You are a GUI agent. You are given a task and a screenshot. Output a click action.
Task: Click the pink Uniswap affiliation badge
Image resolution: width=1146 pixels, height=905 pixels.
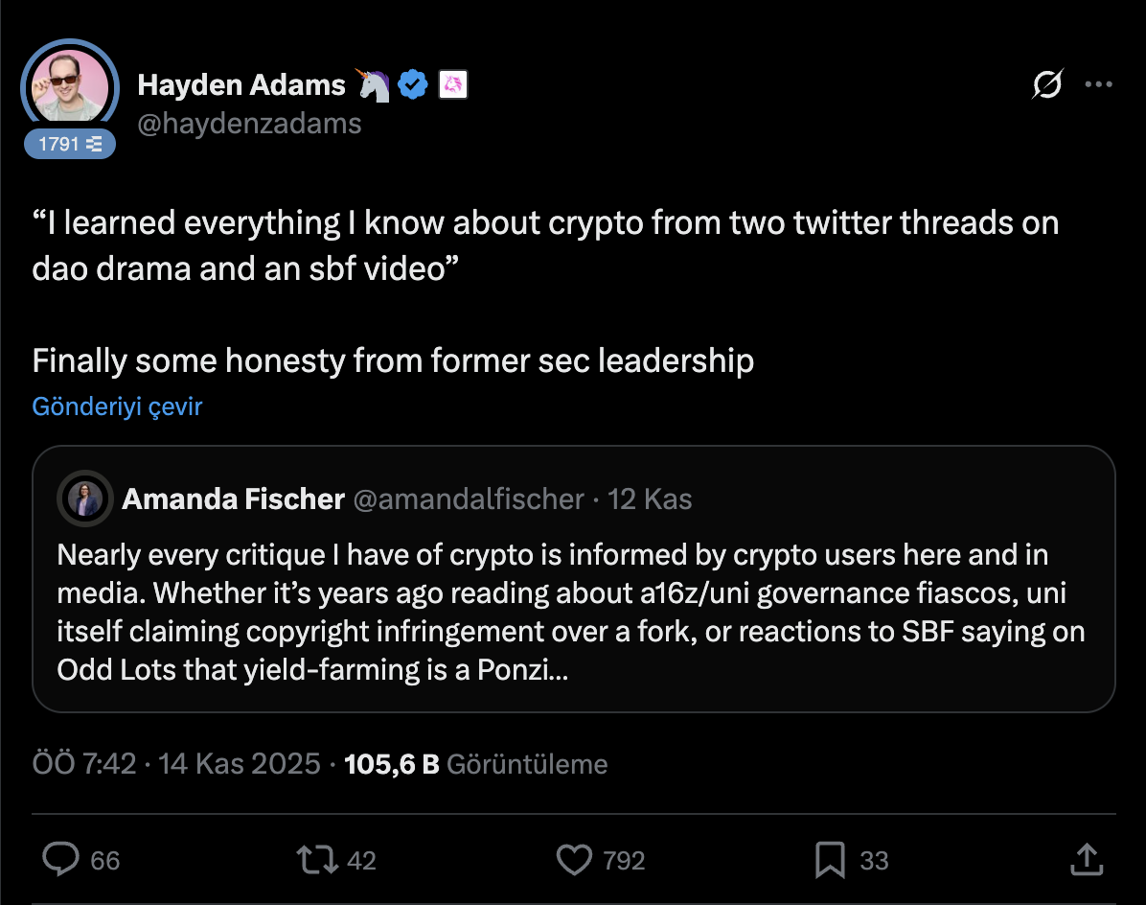[452, 85]
